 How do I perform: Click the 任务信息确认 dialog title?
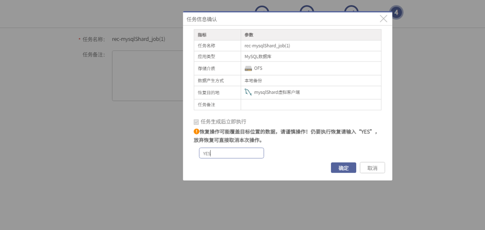202,19
